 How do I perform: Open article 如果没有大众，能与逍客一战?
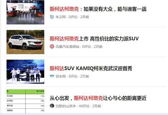point(98,9)
